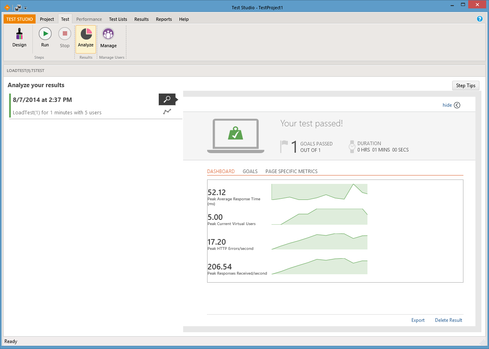Open the TEST STUDIO tab
The width and height of the screenshot is (489, 349).
pos(20,19)
